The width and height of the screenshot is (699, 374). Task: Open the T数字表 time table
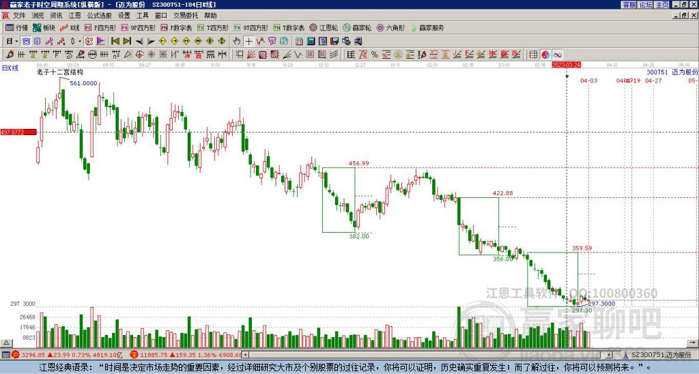(289, 27)
